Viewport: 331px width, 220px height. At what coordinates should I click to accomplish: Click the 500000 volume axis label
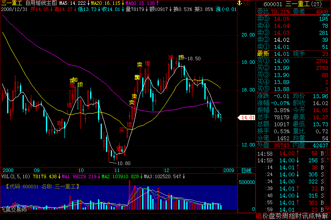(247, 182)
